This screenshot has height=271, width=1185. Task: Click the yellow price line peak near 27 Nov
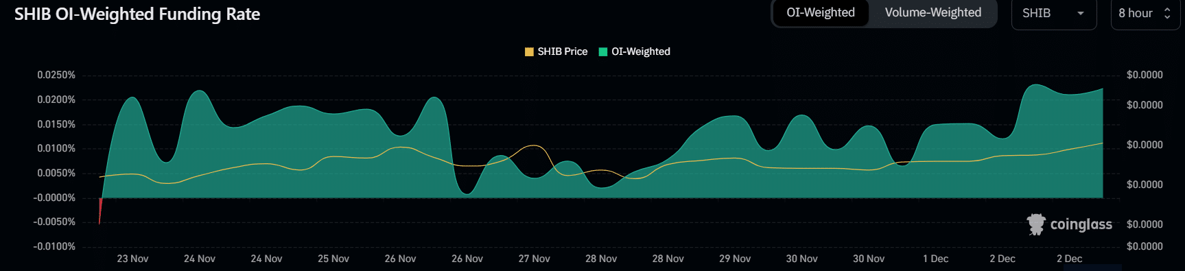coord(533,146)
